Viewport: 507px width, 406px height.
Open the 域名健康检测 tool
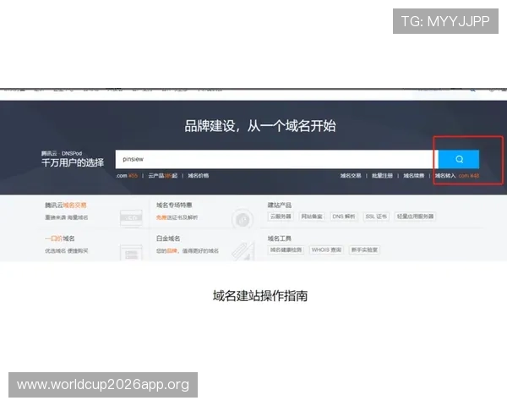(286, 250)
